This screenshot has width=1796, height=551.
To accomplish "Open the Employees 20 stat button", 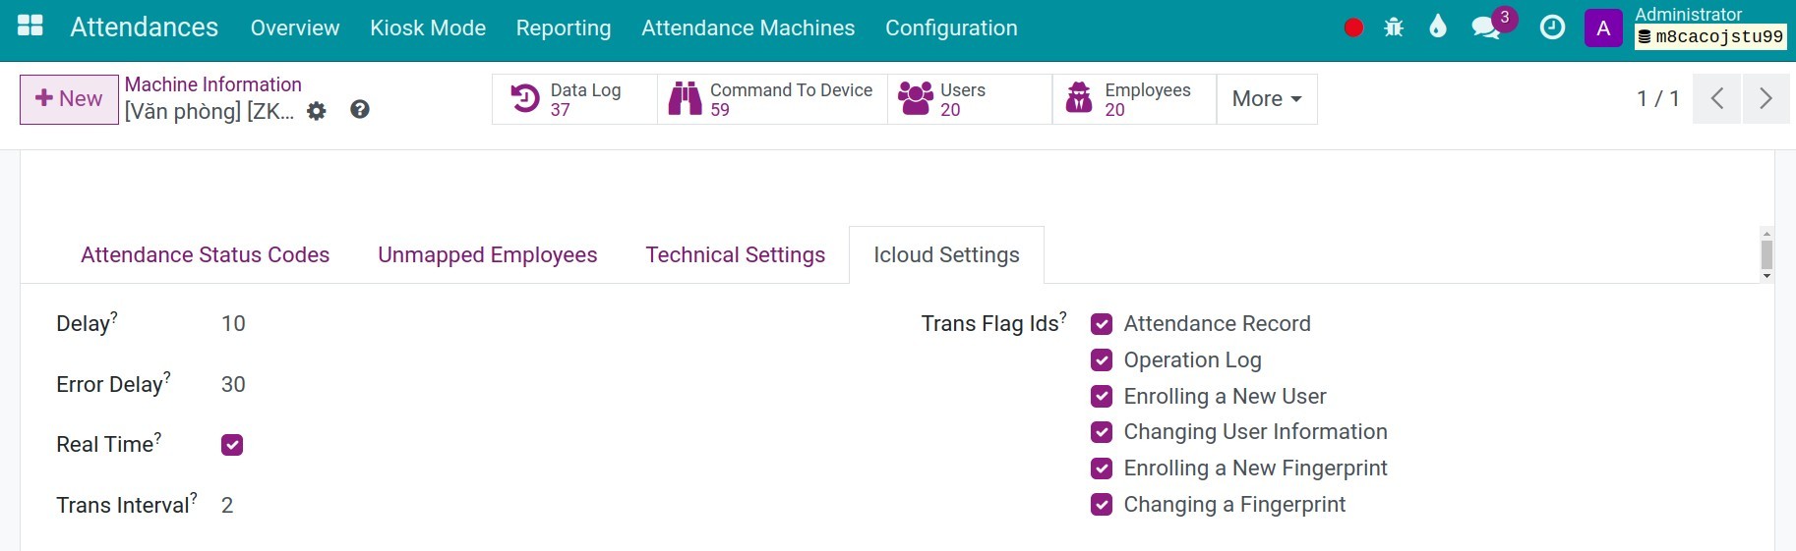I will coord(1134,99).
